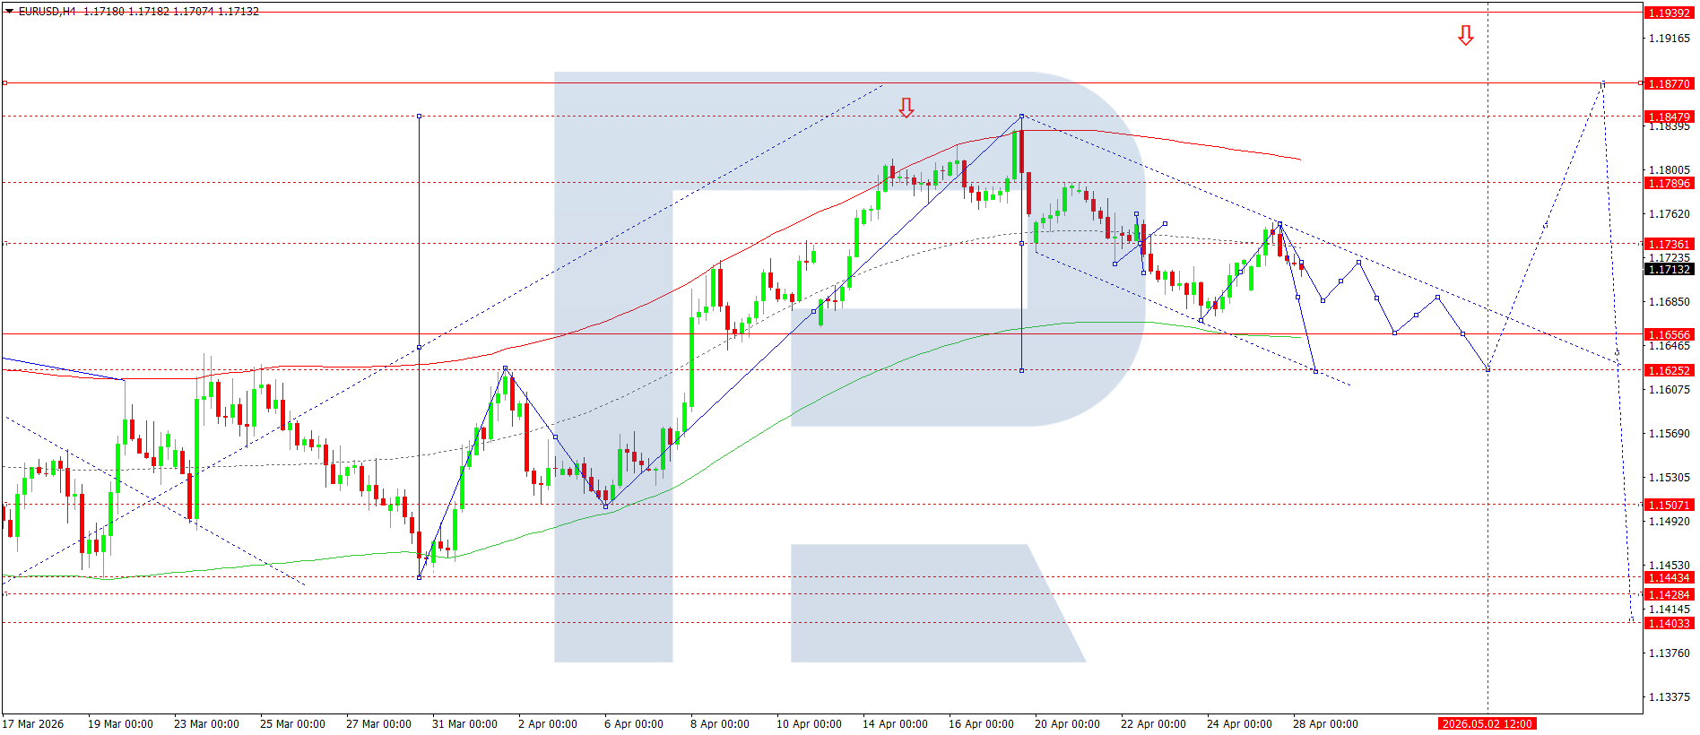Image resolution: width=1700 pixels, height=735 pixels.
Task: Select the 1.18479 price level label
Action: (1669, 117)
